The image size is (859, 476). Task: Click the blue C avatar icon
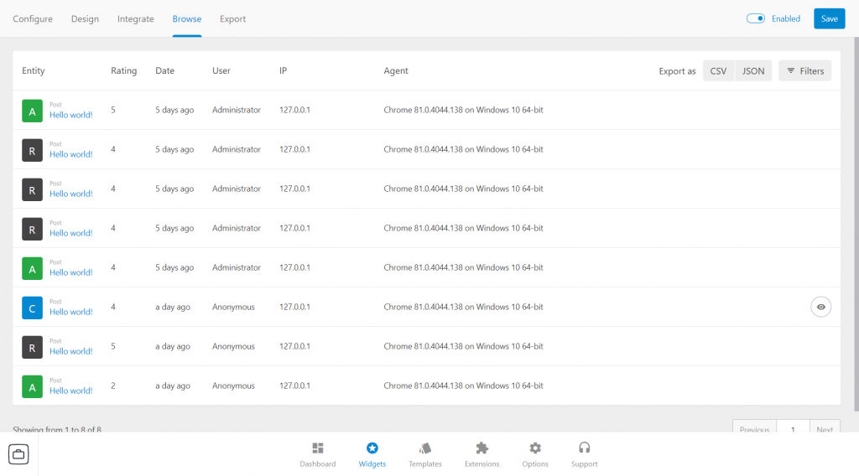(x=33, y=308)
